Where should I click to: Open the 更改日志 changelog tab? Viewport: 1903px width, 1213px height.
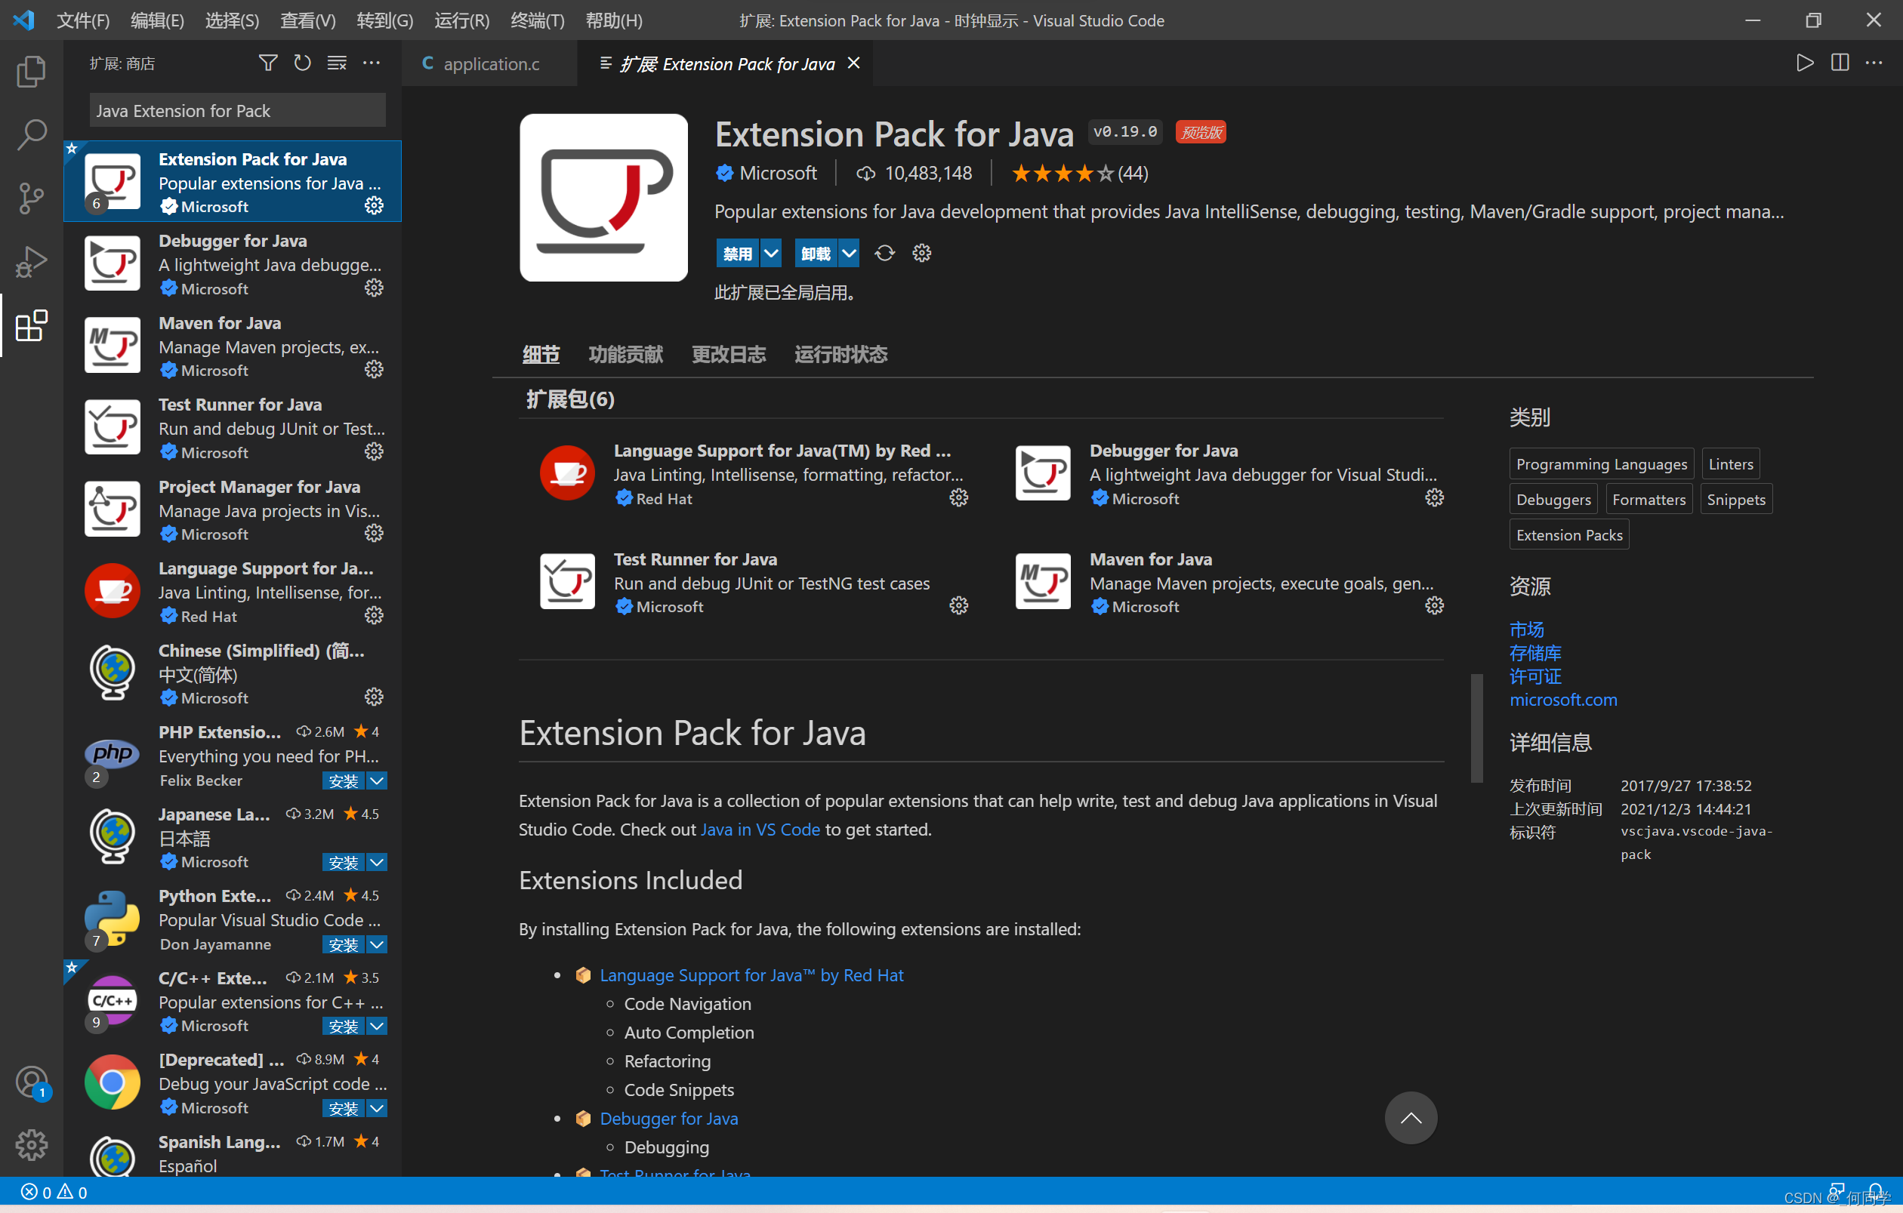728,354
